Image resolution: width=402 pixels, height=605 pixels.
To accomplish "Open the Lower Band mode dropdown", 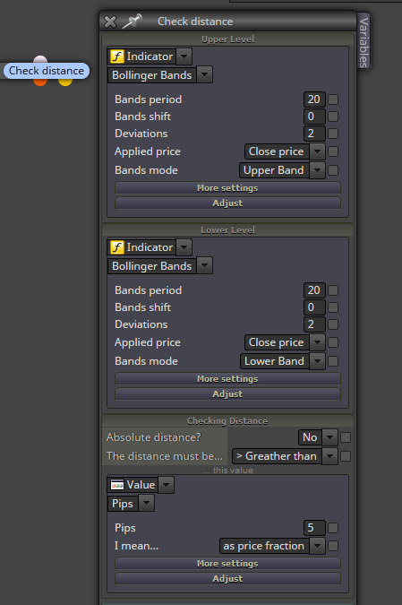I will coord(283,361).
